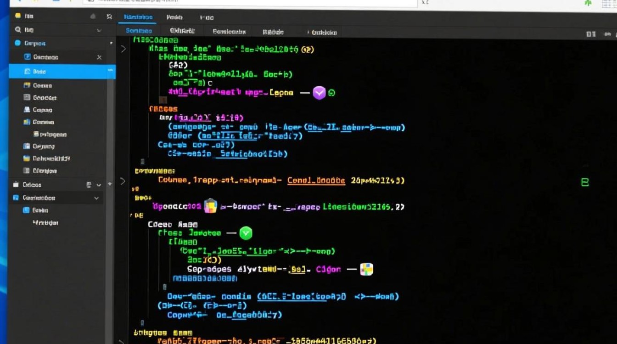Expand the chevron next to sidebar search

pyautogui.click(x=99, y=30)
